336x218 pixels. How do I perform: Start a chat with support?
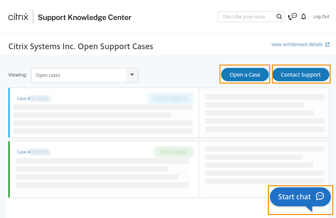(x=300, y=197)
